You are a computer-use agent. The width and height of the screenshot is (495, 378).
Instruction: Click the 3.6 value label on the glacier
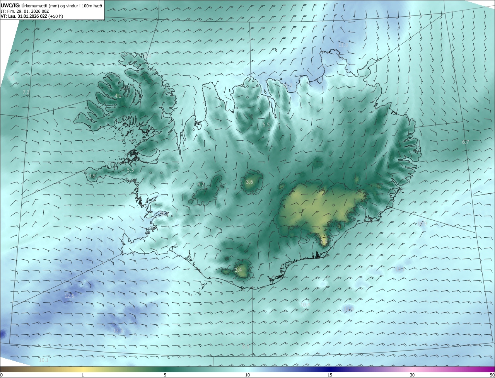pos(249,182)
